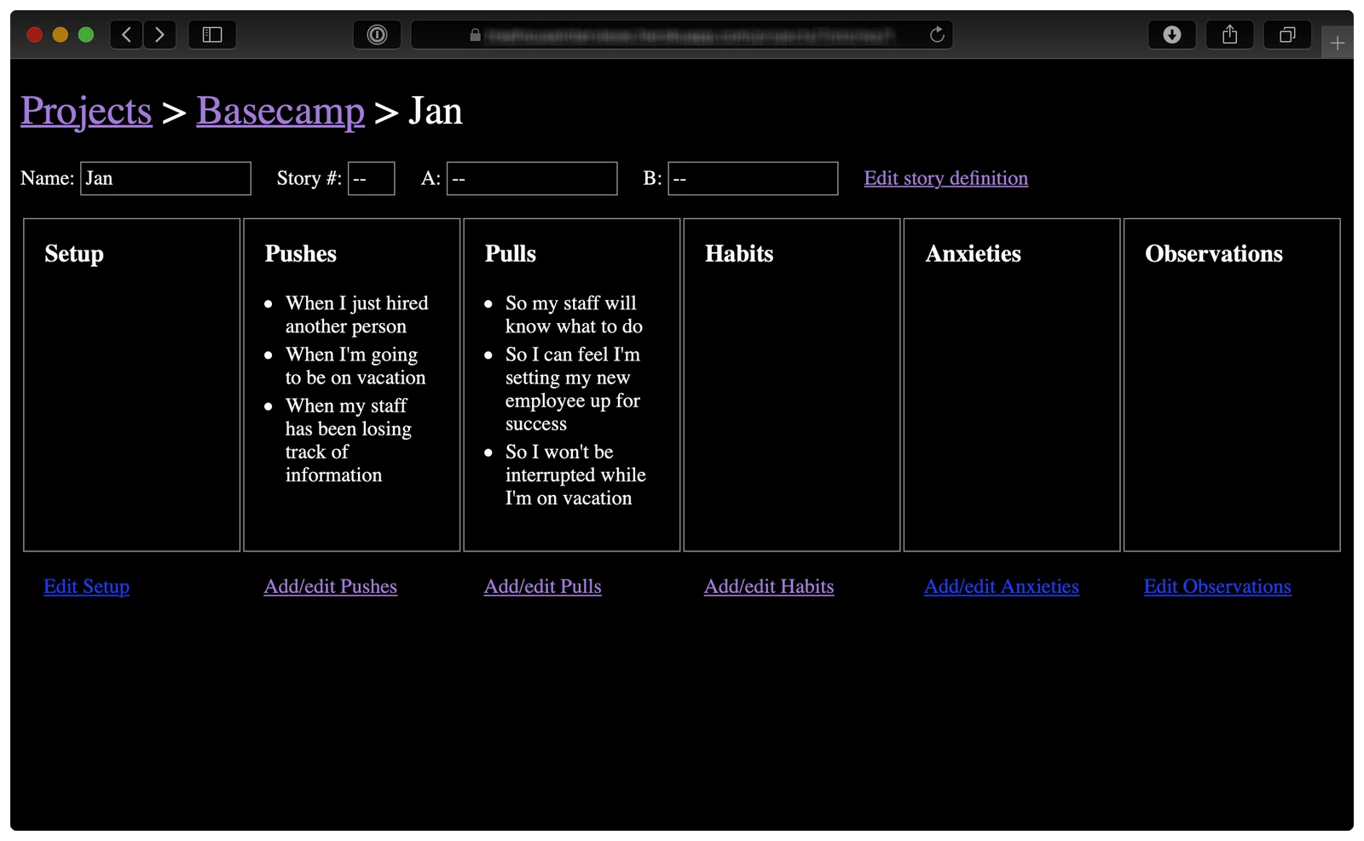Click the Setup column heading
Image resolution: width=1364 pixels, height=841 pixels.
click(74, 254)
